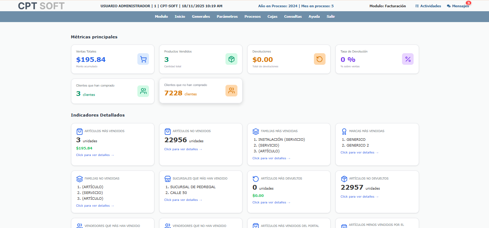Select the package icon on Productos Vendidos
This screenshot has height=228, width=489.
point(231,59)
